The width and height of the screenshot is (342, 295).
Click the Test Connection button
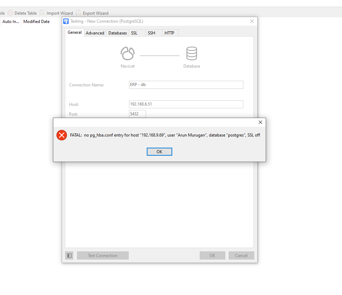[x=103, y=256]
